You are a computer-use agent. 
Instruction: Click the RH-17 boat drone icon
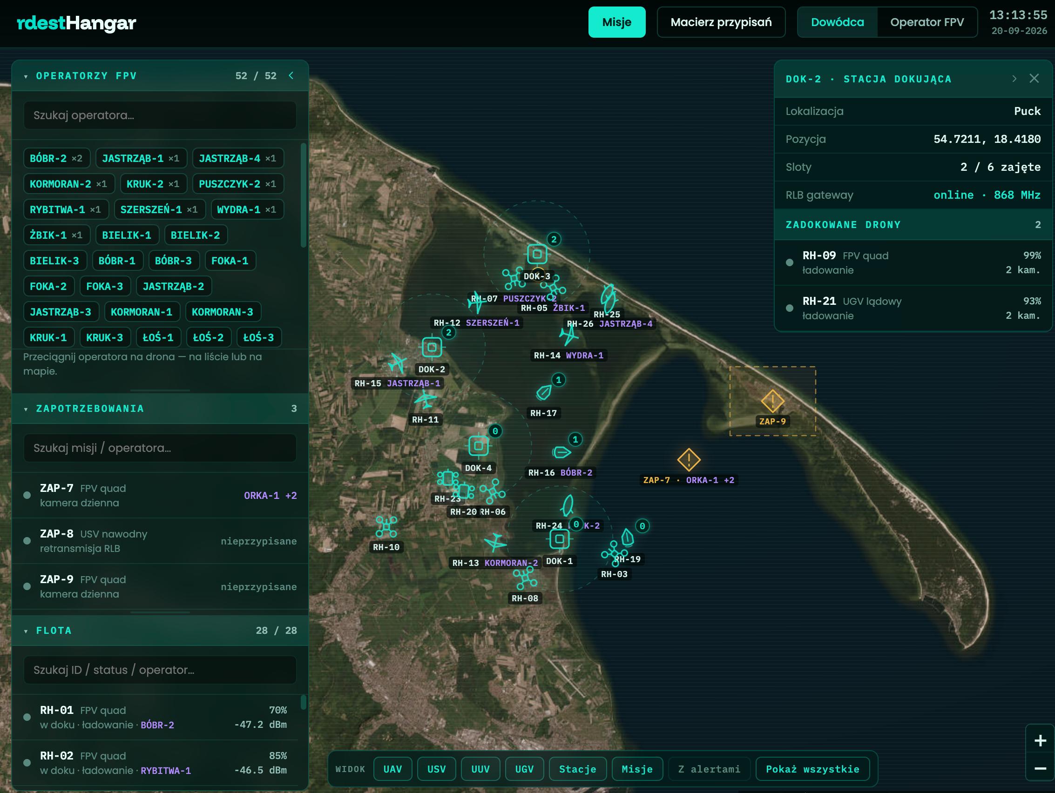(544, 392)
